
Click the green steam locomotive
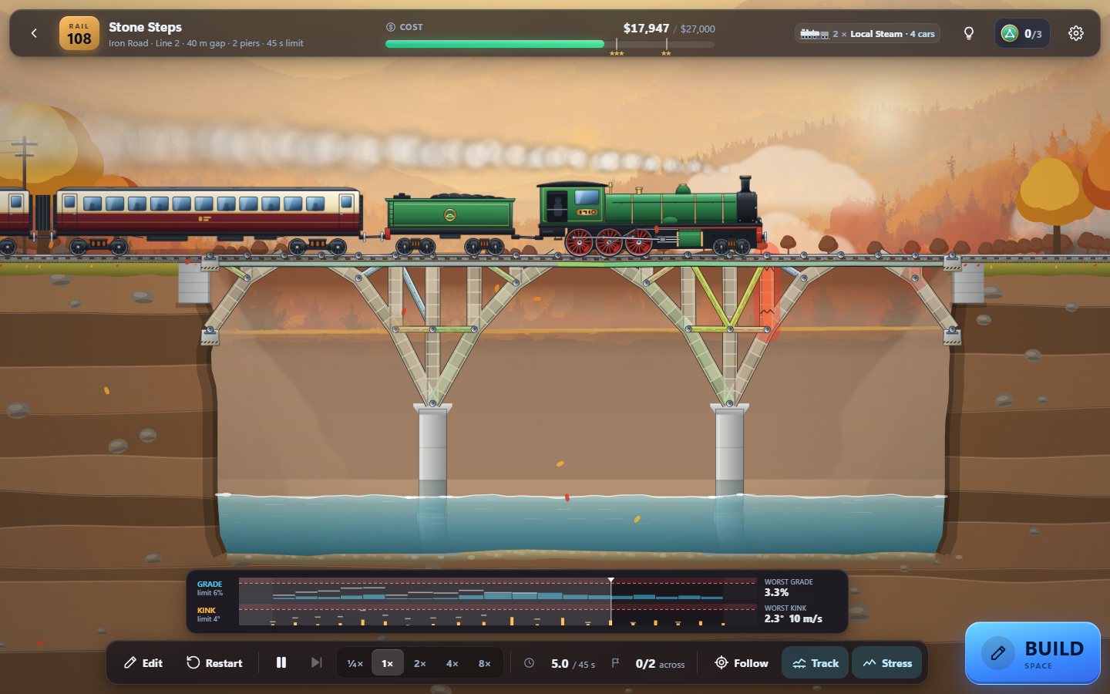coord(651,216)
